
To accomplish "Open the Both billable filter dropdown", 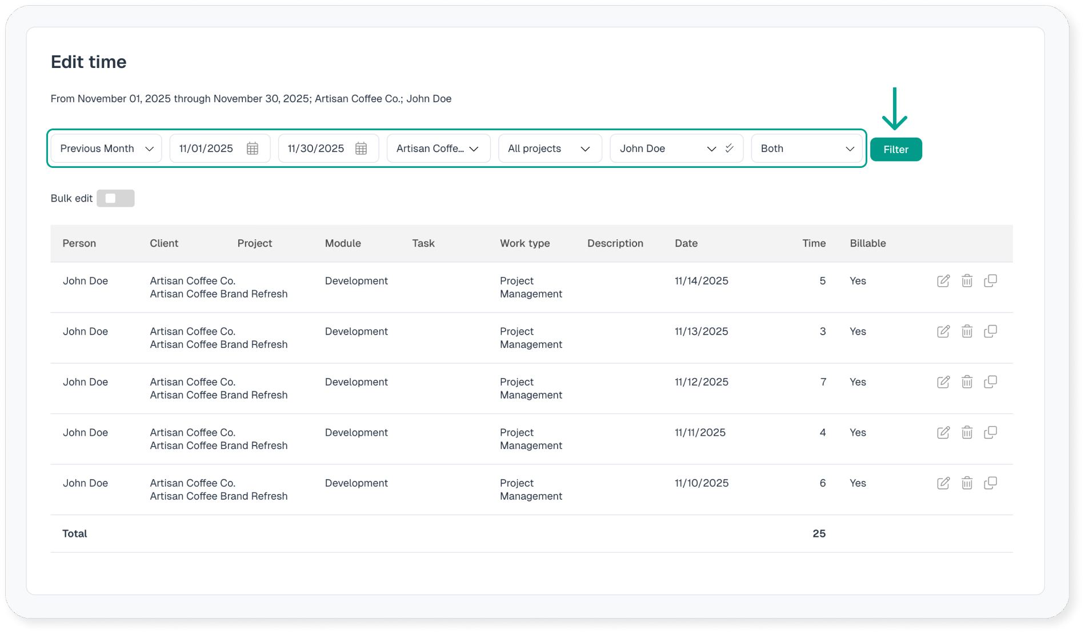I will click(x=806, y=149).
